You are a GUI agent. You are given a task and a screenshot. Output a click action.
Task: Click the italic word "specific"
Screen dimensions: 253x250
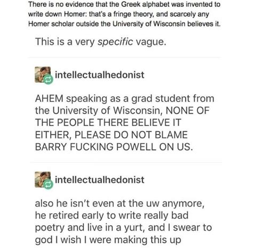click(x=115, y=42)
